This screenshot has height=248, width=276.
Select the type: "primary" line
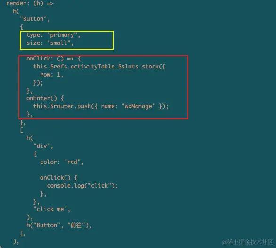(53, 35)
